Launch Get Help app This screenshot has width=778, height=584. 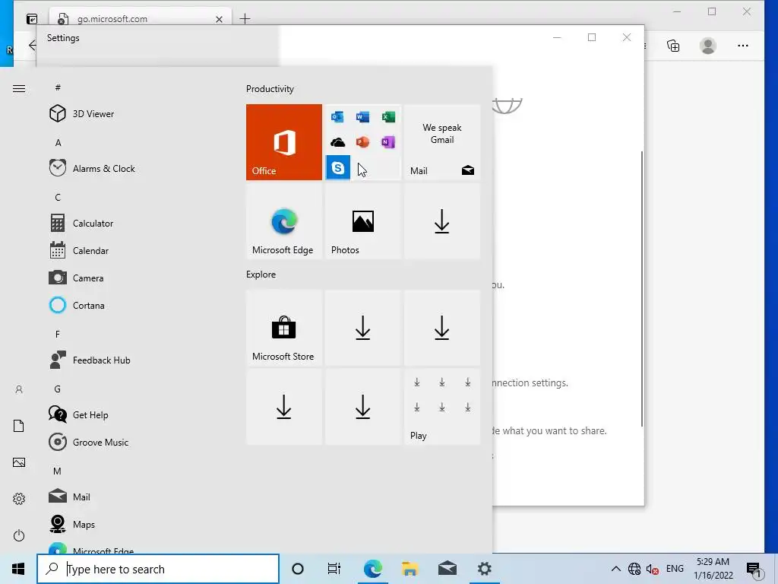pos(135,414)
